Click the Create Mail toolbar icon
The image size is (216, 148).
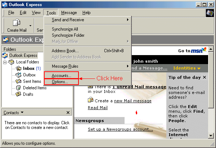click(17, 23)
